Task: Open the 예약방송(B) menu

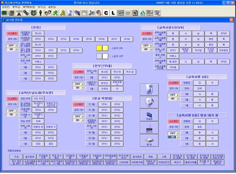Action: 29,7
